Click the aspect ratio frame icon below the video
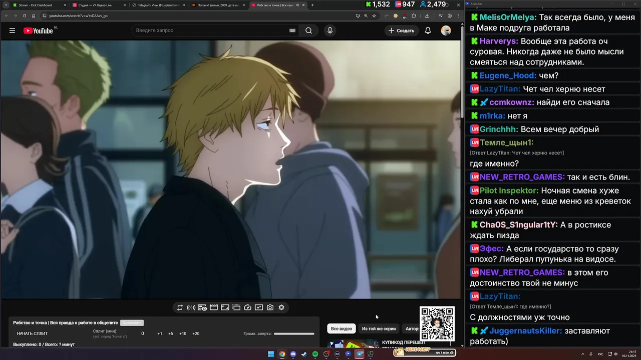 [225, 307]
